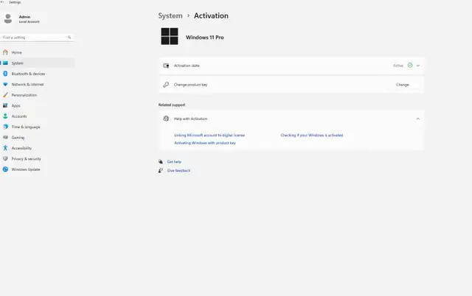The width and height of the screenshot is (472, 296).
Task: Expand the Activation state chevron
Action: pos(418,66)
